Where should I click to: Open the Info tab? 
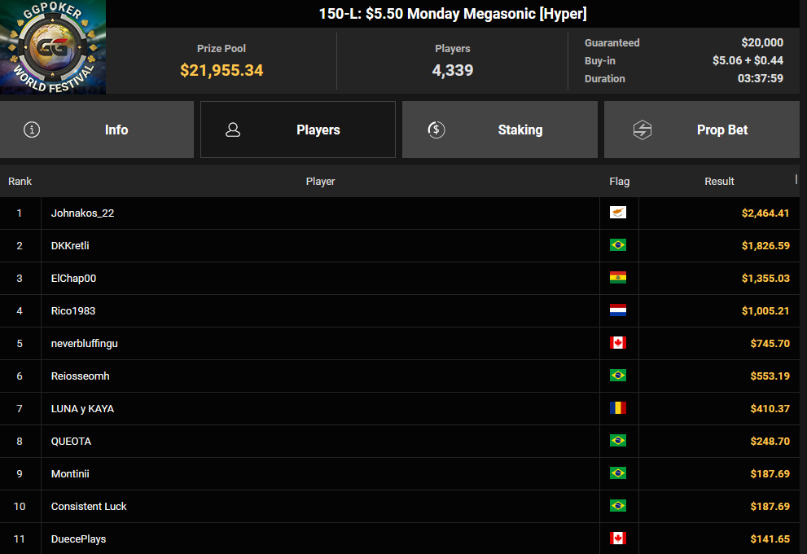[97, 130]
